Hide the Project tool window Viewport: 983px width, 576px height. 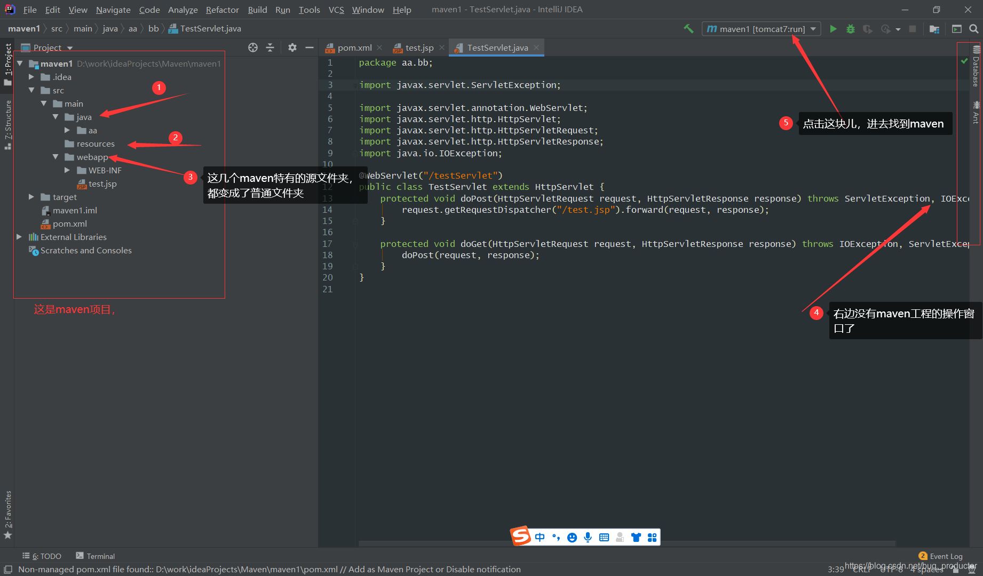pos(309,47)
